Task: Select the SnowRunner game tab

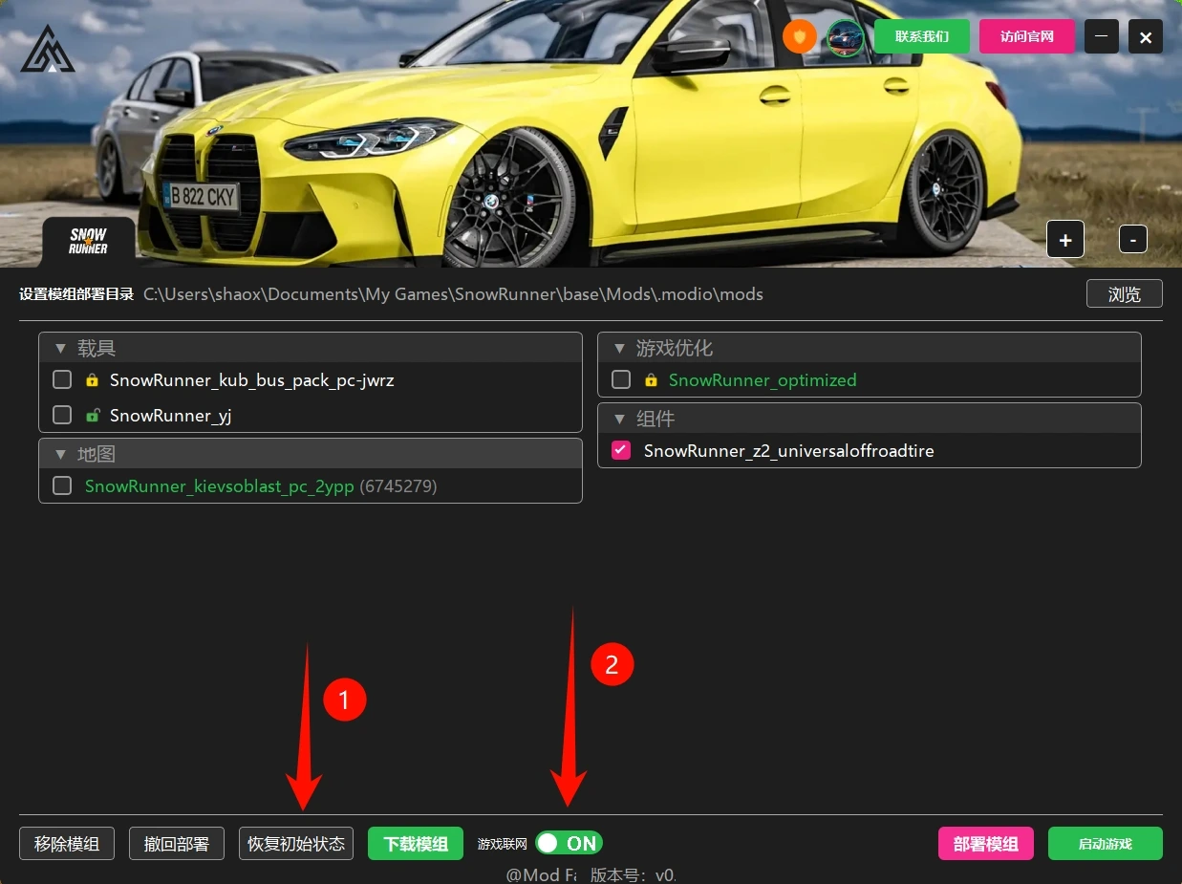Action: click(x=88, y=242)
